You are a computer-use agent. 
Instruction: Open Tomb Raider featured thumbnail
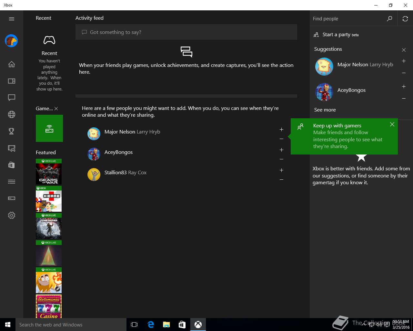click(x=49, y=226)
